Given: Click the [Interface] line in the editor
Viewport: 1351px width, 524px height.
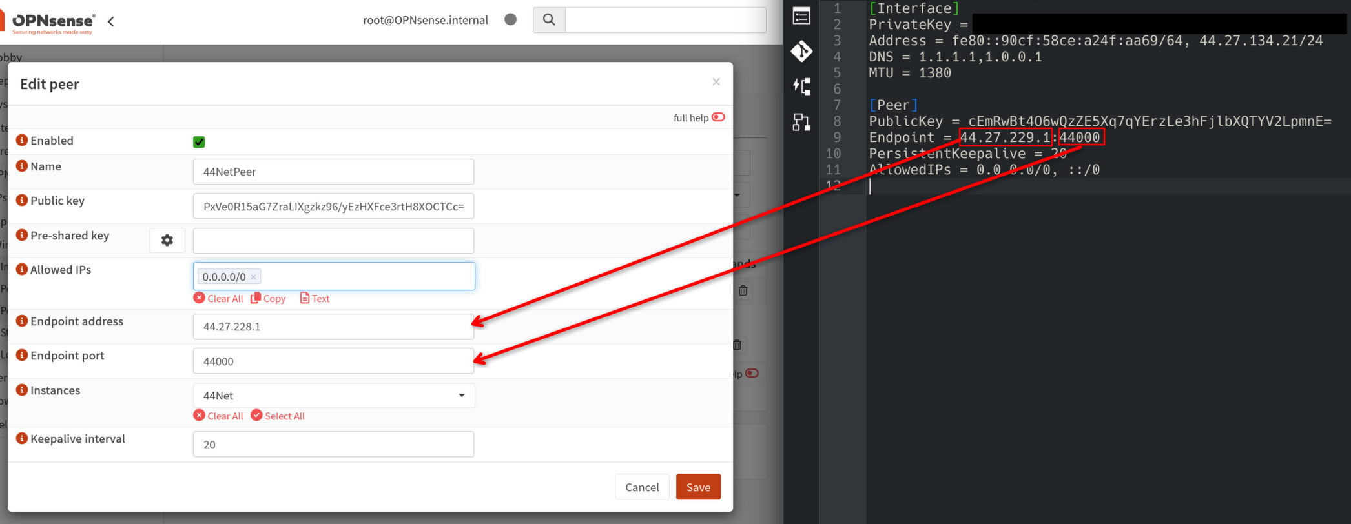Looking at the screenshot, I should coord(914,8).
